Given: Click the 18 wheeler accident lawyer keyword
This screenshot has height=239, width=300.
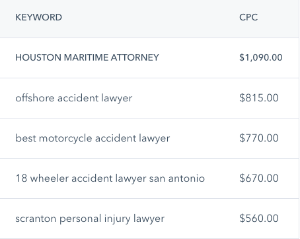Looking at the screenshot, I should 110,178.
